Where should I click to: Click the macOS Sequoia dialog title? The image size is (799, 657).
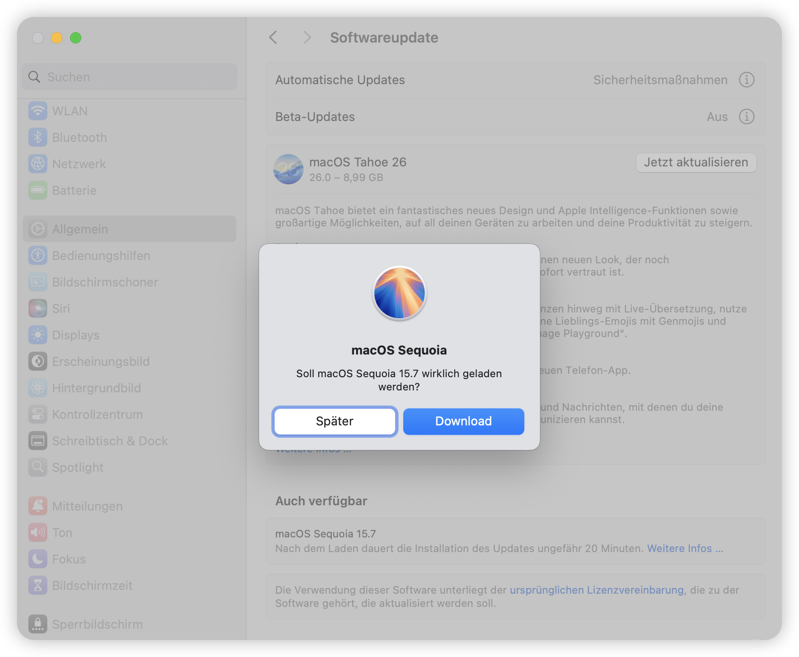click(399, 350)
